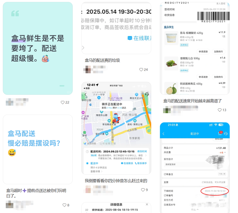Image resolution: width=238 pixels, height=213 pixels.
Task: Click the 订单备注 row
Action: 195,174
